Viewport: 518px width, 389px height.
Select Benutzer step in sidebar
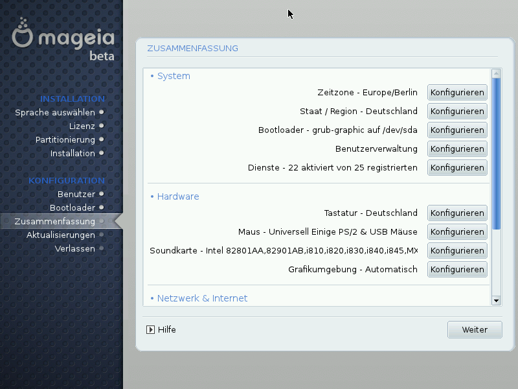click(81, 194)
